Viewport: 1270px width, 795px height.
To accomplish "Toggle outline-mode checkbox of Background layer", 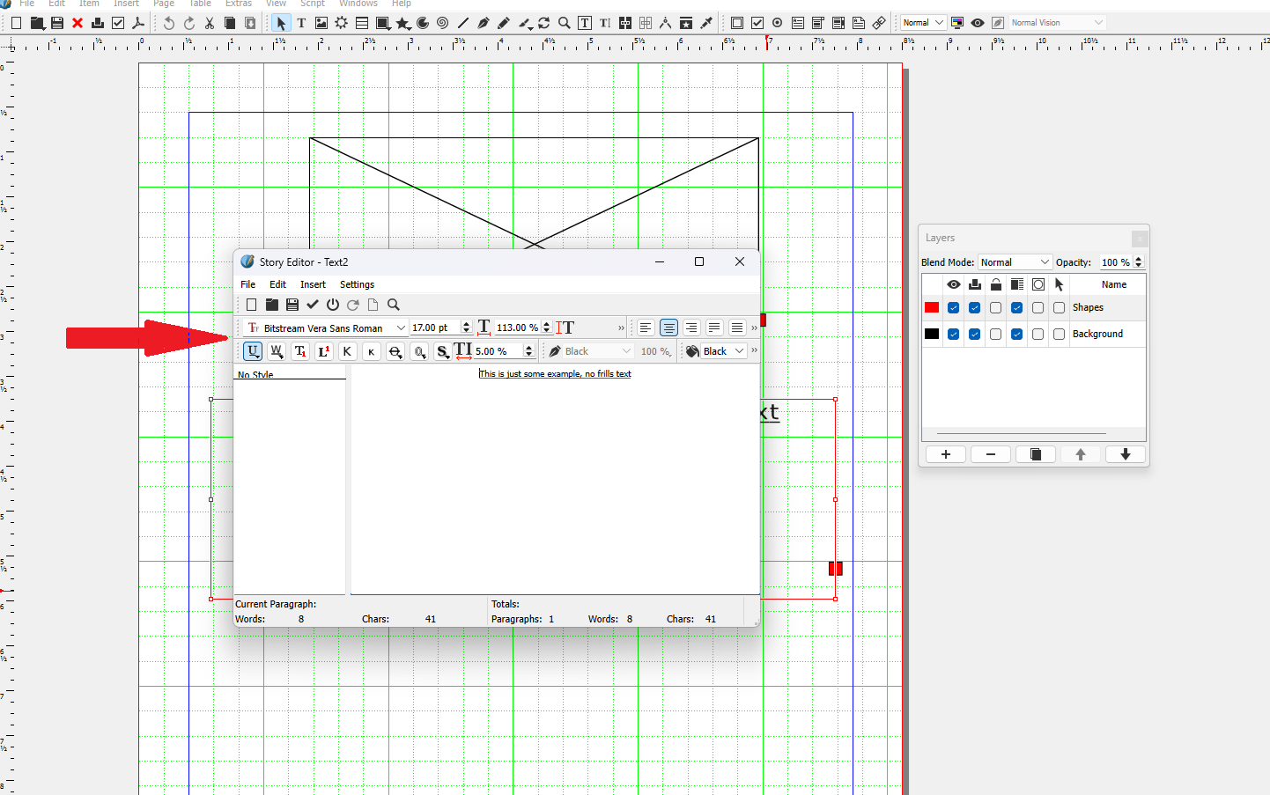I will point(1038,335).
